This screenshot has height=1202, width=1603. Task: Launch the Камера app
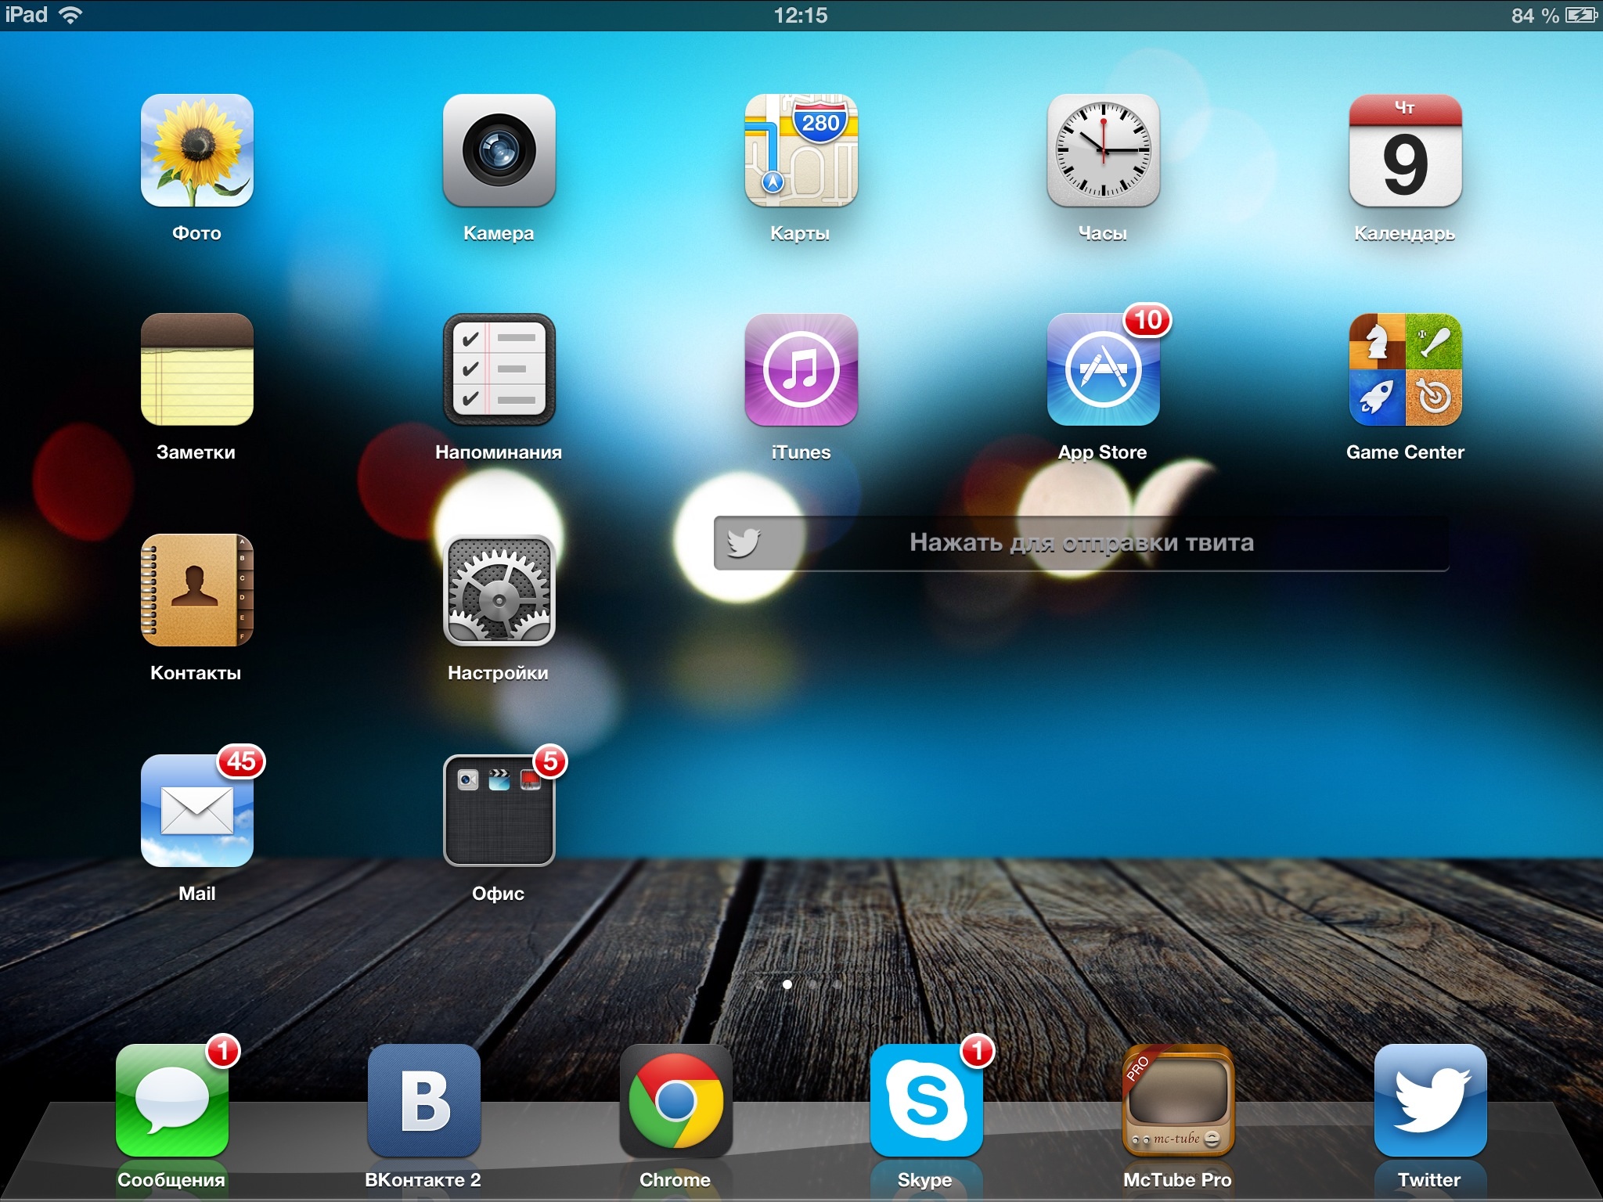pos(499,150)
